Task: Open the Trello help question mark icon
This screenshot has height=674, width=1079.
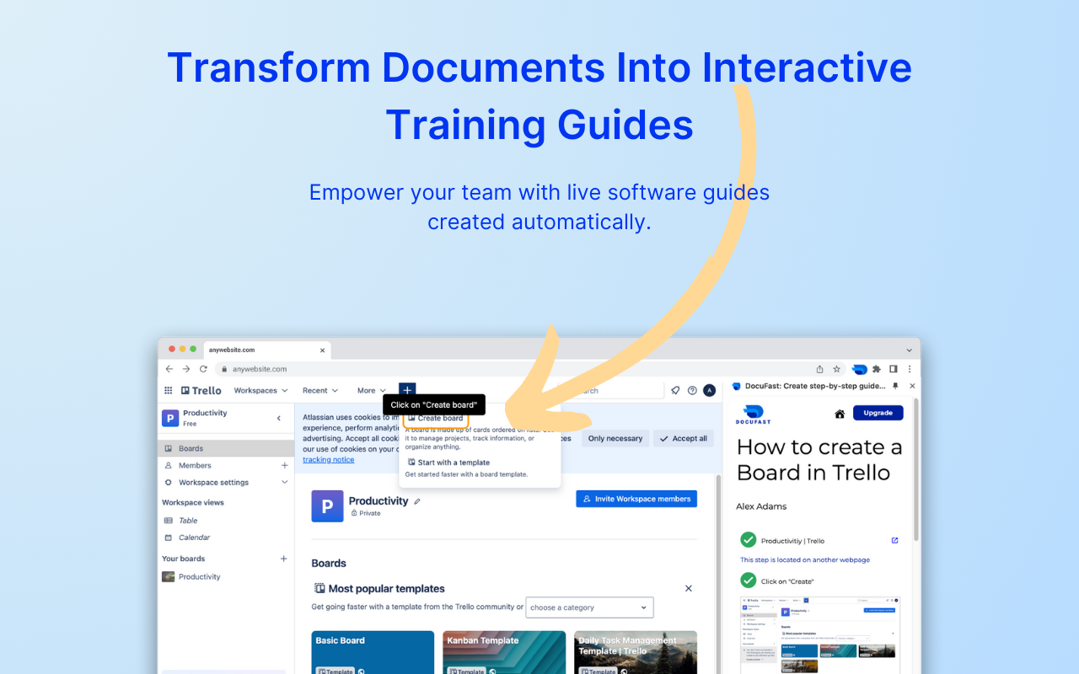Action: pos(692,390)
